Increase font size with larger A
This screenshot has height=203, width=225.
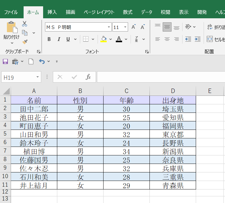coord(134,27)
